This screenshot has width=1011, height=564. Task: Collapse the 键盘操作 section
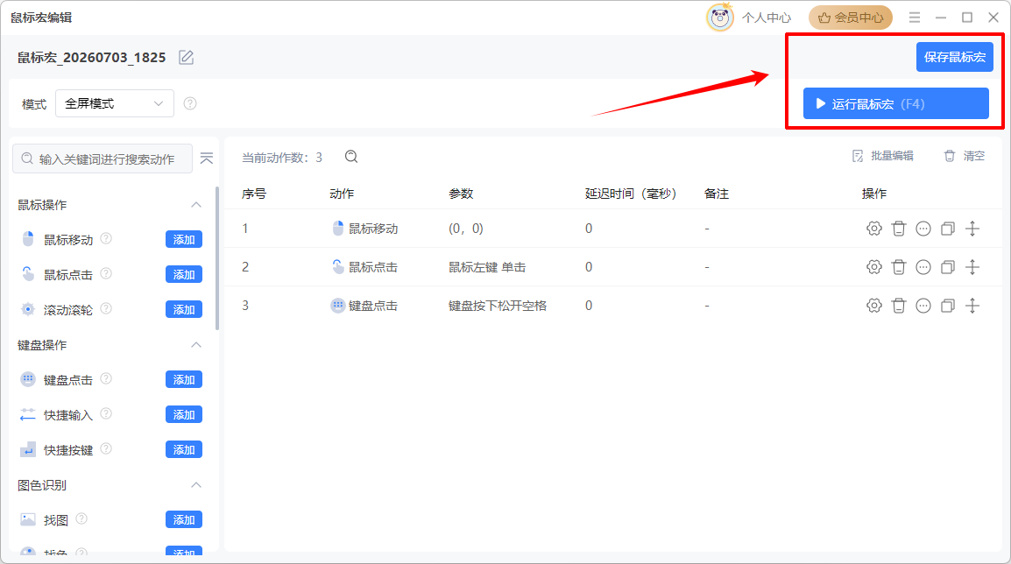click(196, 345)
